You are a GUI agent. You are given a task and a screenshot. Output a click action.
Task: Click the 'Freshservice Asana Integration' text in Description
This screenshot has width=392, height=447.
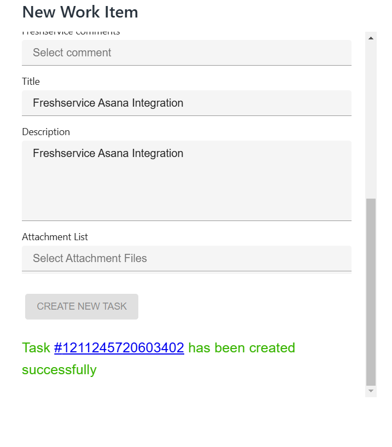point(108,153)
